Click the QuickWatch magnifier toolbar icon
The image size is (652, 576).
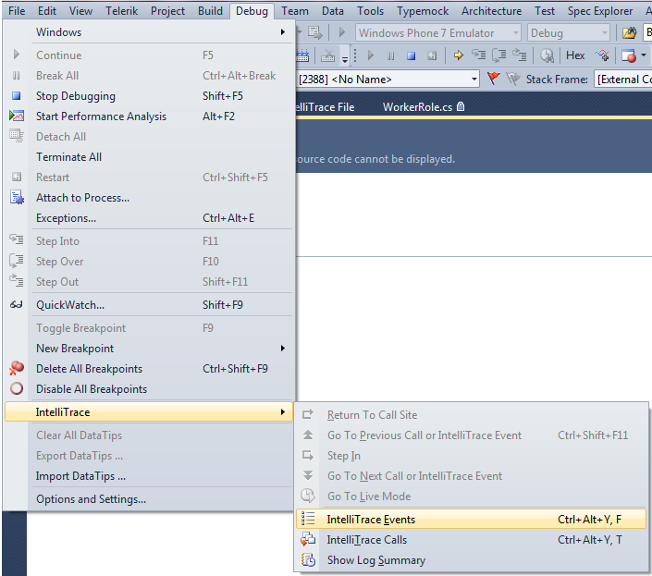pos(547,55)
